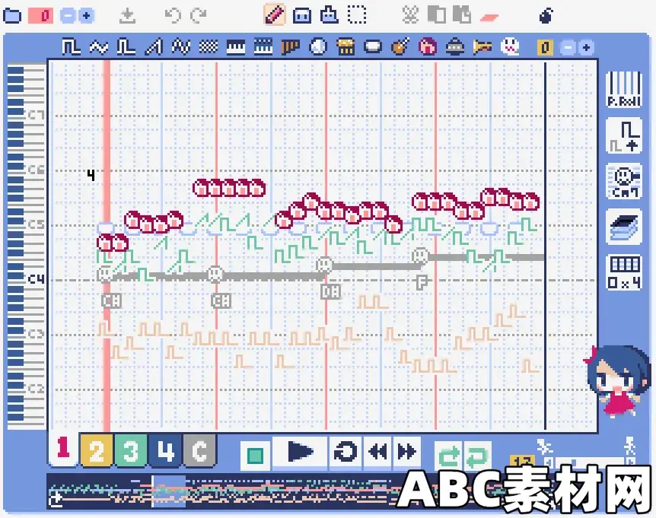Decrease top-left counter with minus button
The height and width of the screenshot is (518, 656).
[68, 15]
